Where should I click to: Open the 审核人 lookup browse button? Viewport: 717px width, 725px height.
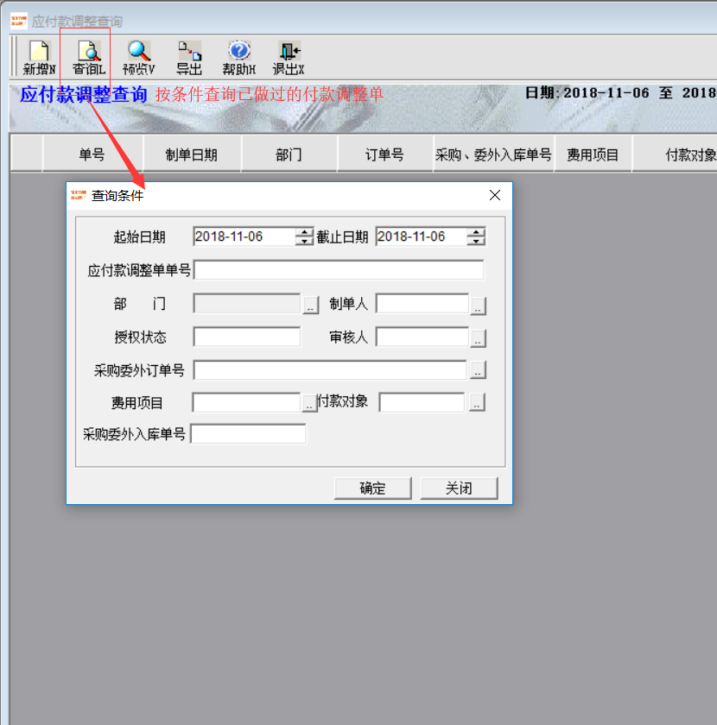[478, 338]
